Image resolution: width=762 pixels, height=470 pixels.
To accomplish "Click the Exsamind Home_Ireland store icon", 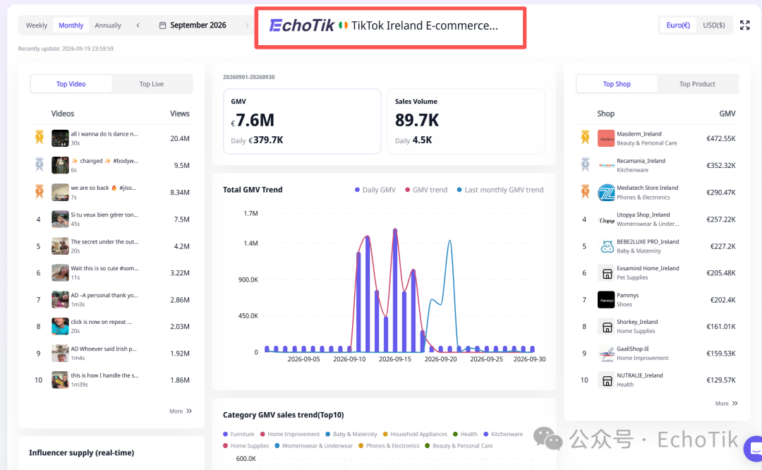I will (606, 273).
